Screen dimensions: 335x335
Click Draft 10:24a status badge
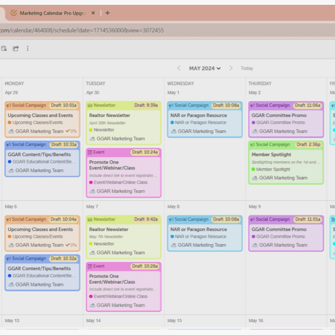click(145, 152)
